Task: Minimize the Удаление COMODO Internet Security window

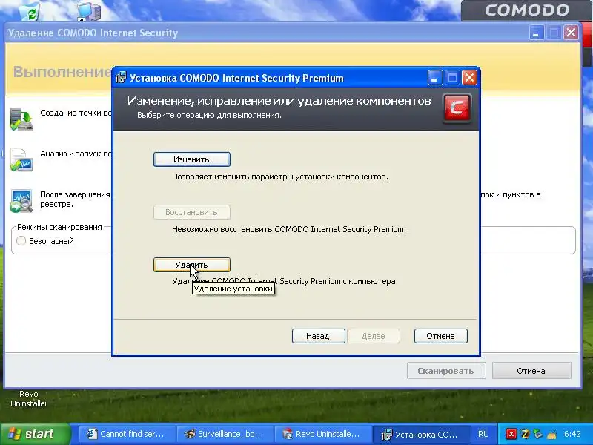Action: pos(536,33)
